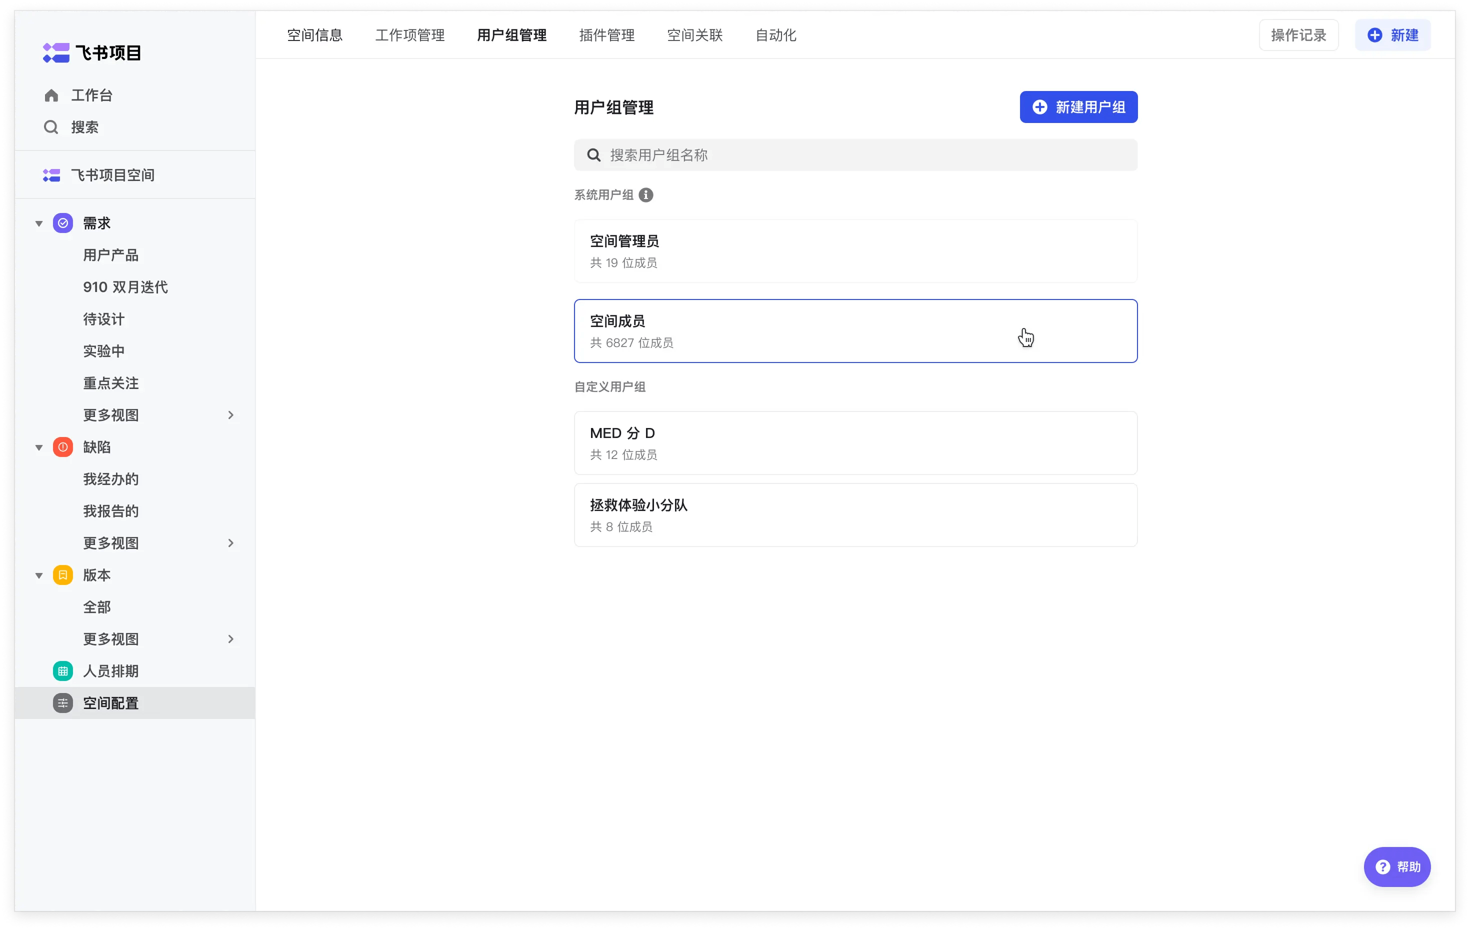Select 910 双月迭代 view
1470x930 pixels.
pos(125,287)
